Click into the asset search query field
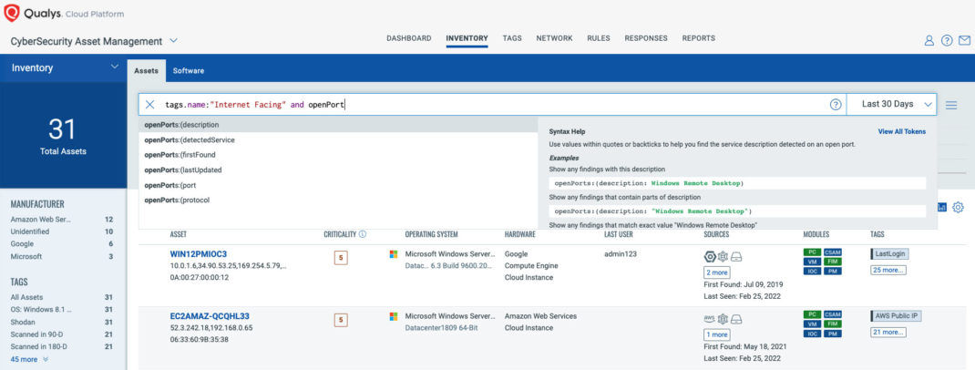Image resolution: width=975 pixels, height=370 pixels. pyautogui.click(x=491, y=105)
